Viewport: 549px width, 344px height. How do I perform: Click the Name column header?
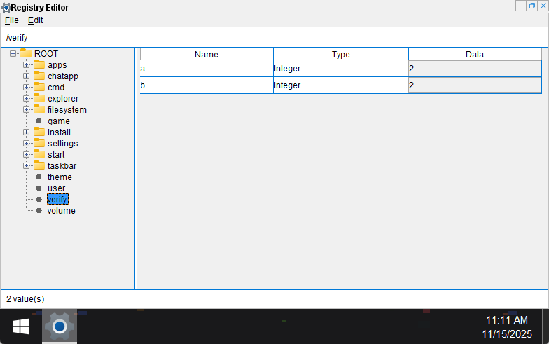(x=207, y=54)
